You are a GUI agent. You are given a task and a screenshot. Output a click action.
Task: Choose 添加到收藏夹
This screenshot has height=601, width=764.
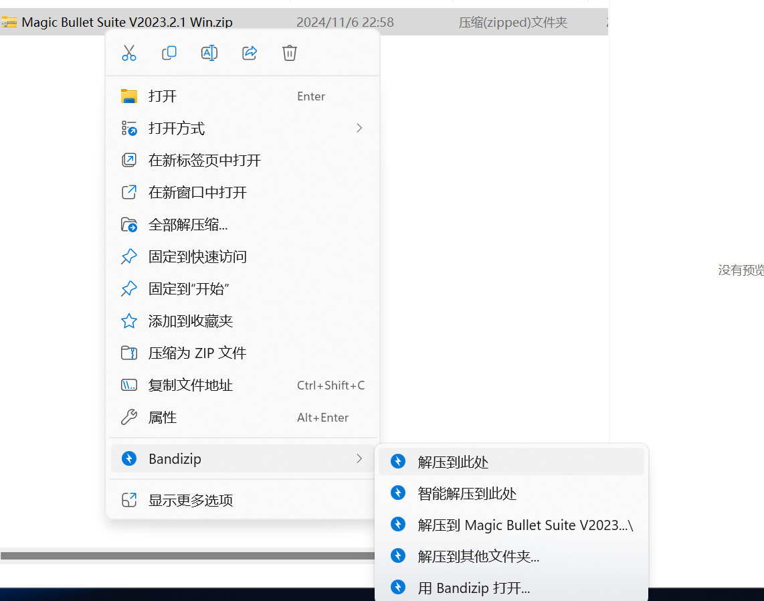[x=243, y=321]
